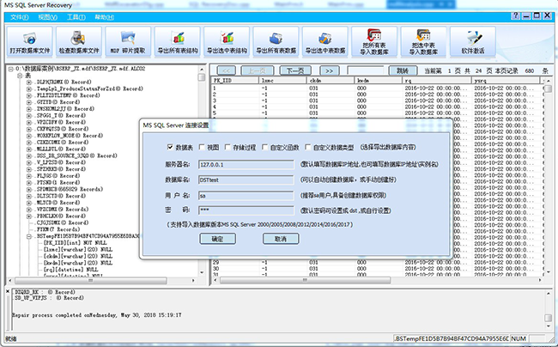Click the page number input box

366,70
